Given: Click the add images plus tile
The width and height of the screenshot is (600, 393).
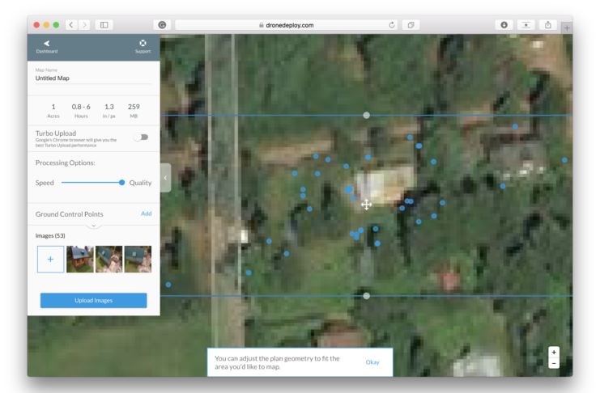Looking at the screenshot, I should (50, 260).
